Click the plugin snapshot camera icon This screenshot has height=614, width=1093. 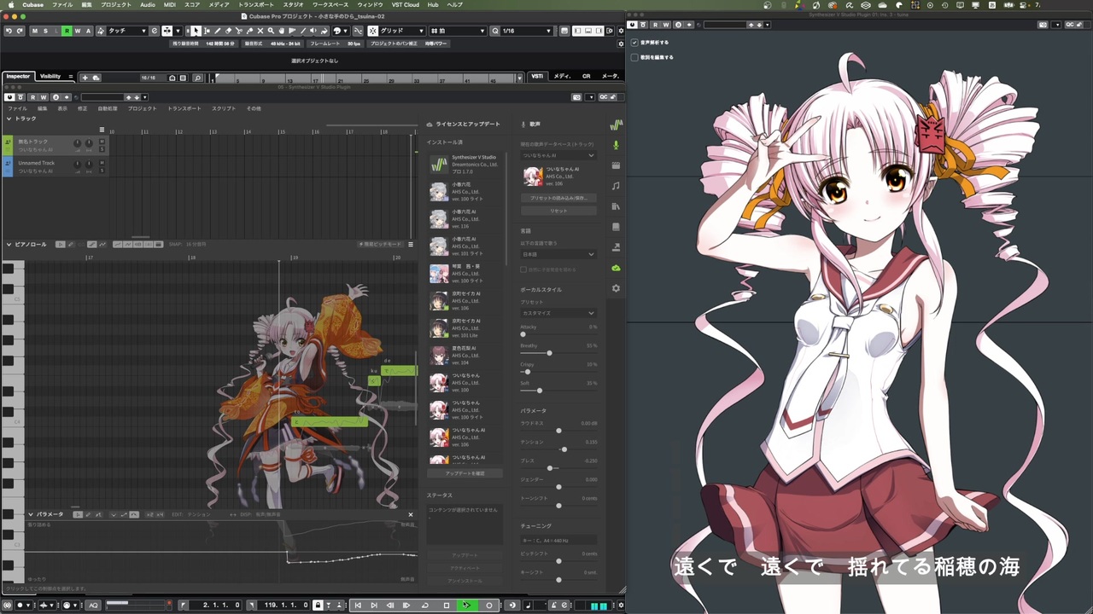pos(576,97)
